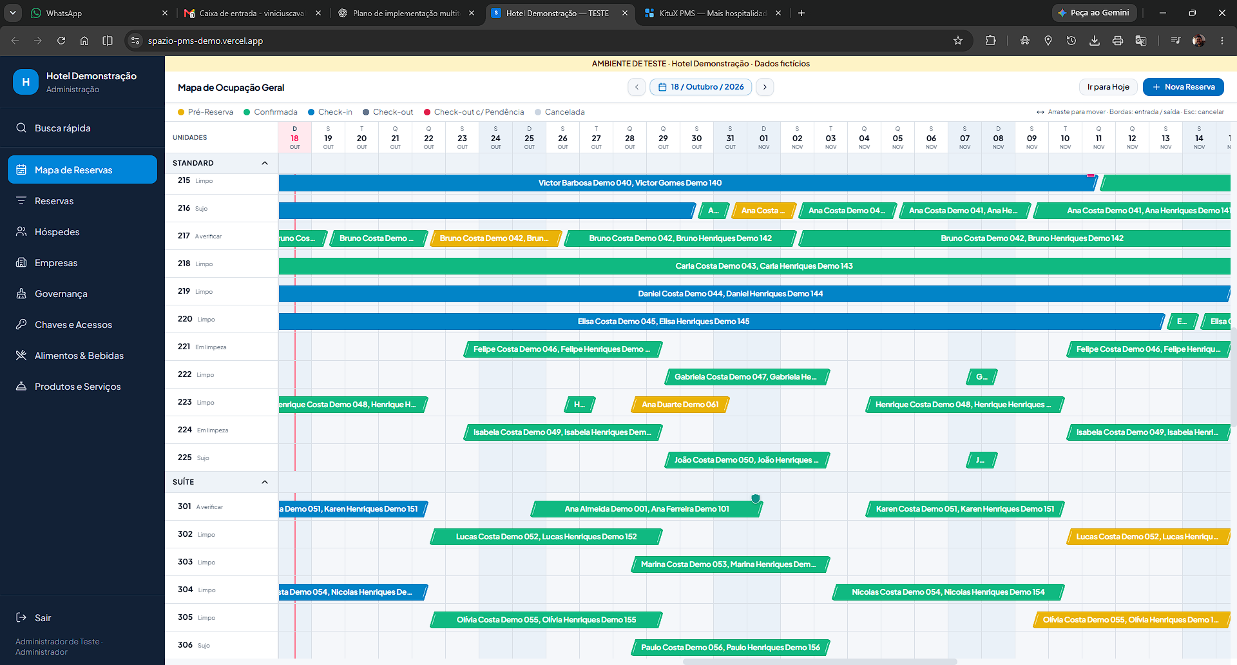Create a Nova Reserva
1237x665 pixels.
(1184, 87)
